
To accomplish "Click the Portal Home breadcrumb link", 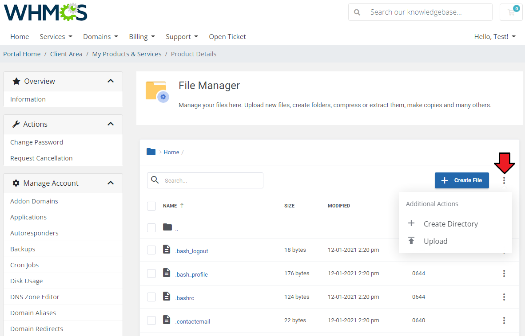I will (x=22, y=54).
